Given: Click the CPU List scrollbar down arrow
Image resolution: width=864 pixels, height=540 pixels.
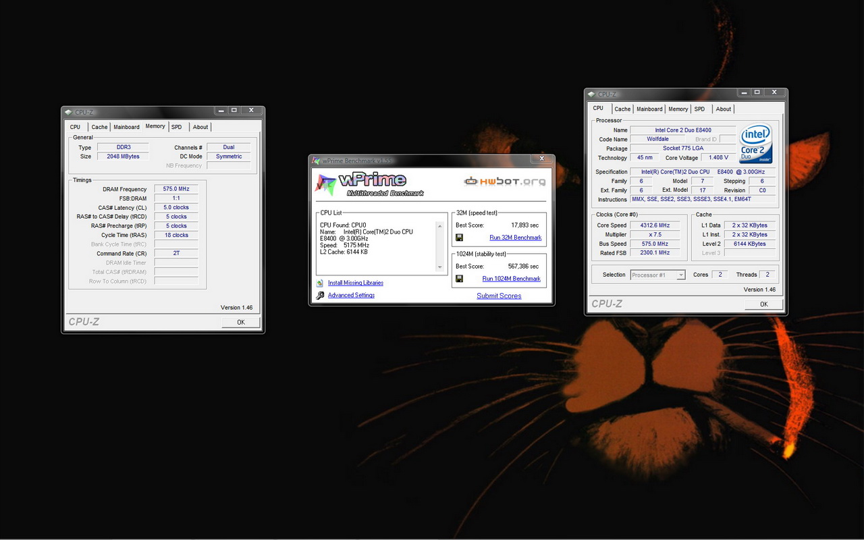Looking at the screenshot, I should 440,267.
